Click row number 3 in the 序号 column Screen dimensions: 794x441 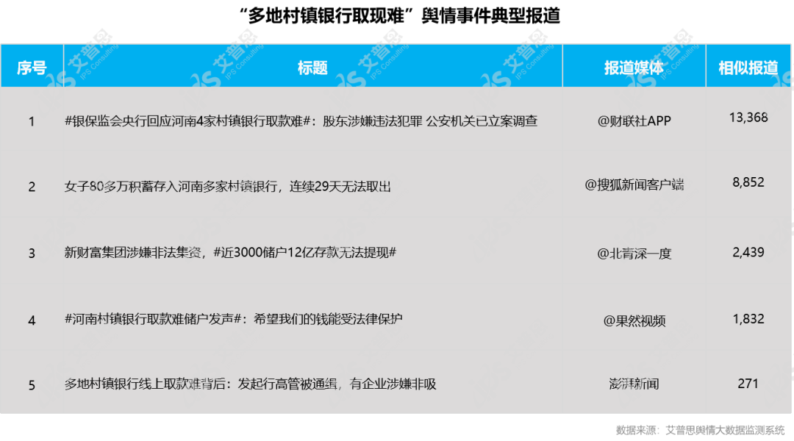(x=31, y=253)
